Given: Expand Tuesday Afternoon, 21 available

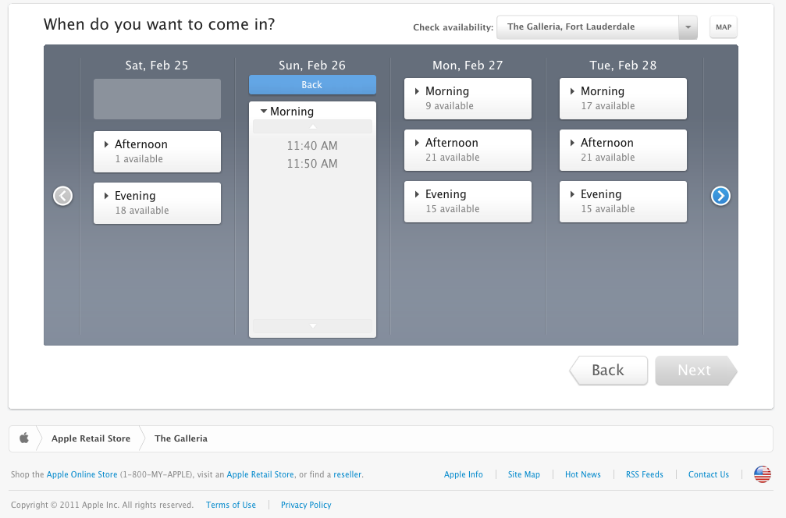Looking at the screenshot, I should click(x=623, y=150).
